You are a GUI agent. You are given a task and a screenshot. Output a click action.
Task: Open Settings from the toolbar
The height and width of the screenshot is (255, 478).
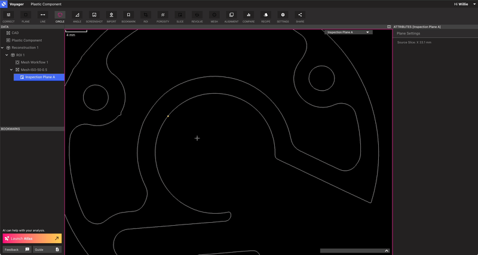[283, 17]
